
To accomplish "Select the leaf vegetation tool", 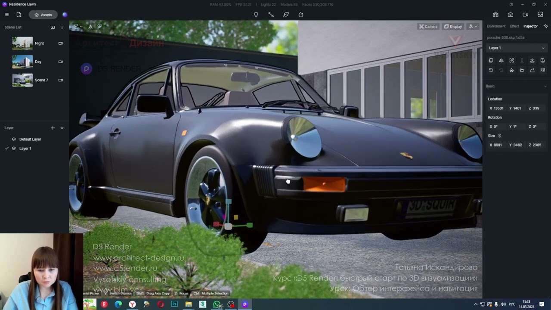I will click(286, 15).
